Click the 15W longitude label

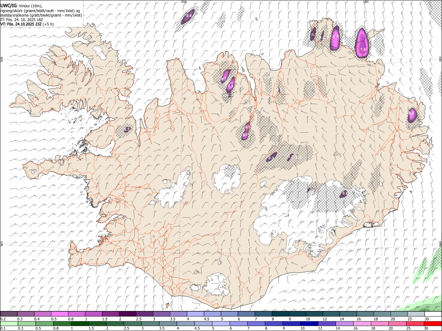click(x=366, y=2)
